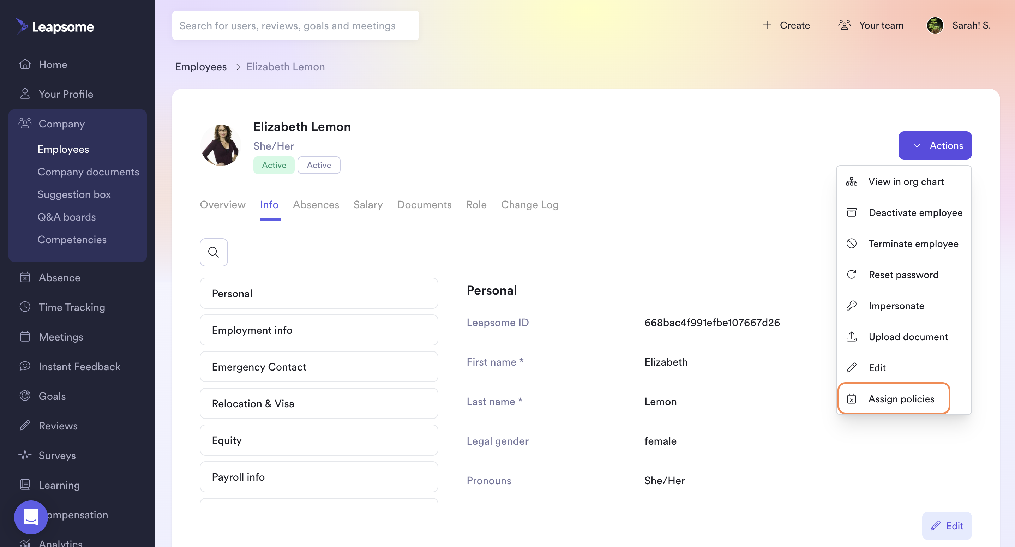Select the Relocation & Visa section
Image resolution: width=1015 pixels, height=547 pixels.
click(x=319, y=403)
